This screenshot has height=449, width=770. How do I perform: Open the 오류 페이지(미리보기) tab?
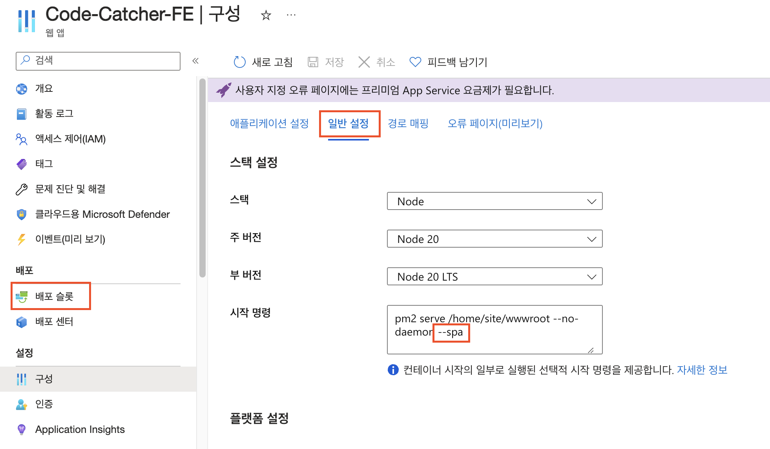click(495, 124)
